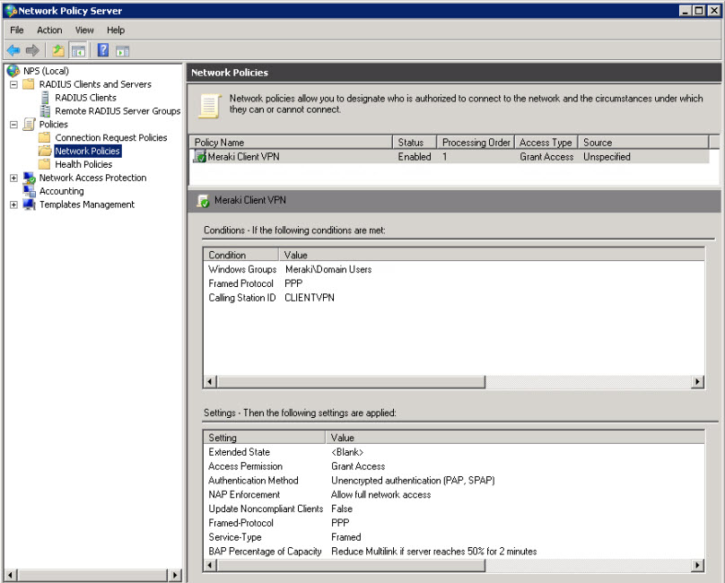Click the Connection Request Policies folder icon
This screenshot has width=725, height=583.
(x=44, y=137)
